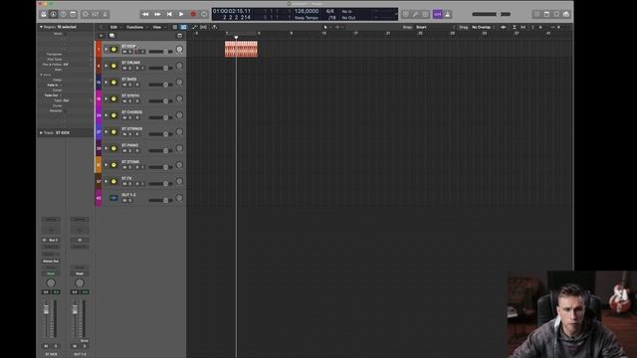This screenshot has height=358, width=637.
Task: Toggle the Show Automation button
Action: click(194, 27)
